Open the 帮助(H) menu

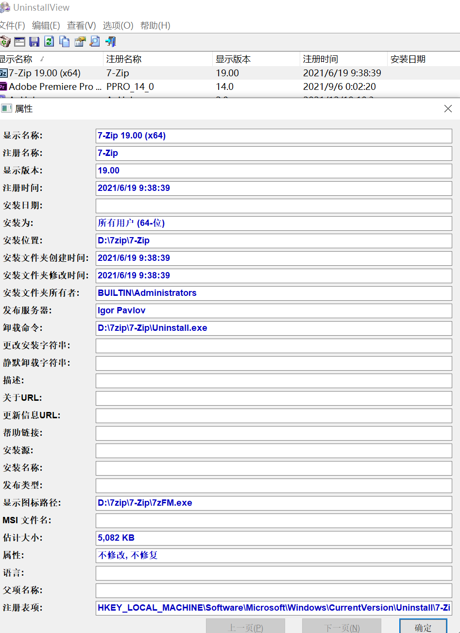155,25
